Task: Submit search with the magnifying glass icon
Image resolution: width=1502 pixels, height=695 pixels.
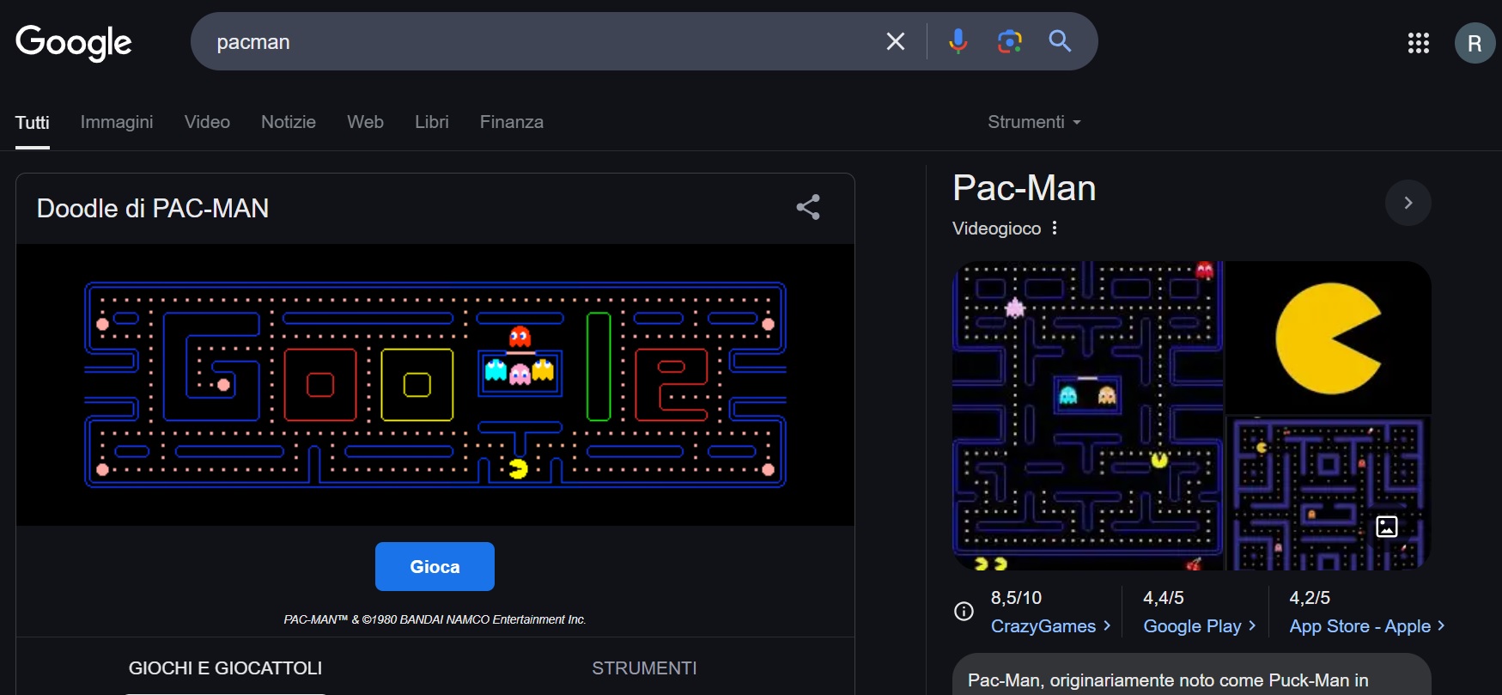Action: tap(1060, 41)
